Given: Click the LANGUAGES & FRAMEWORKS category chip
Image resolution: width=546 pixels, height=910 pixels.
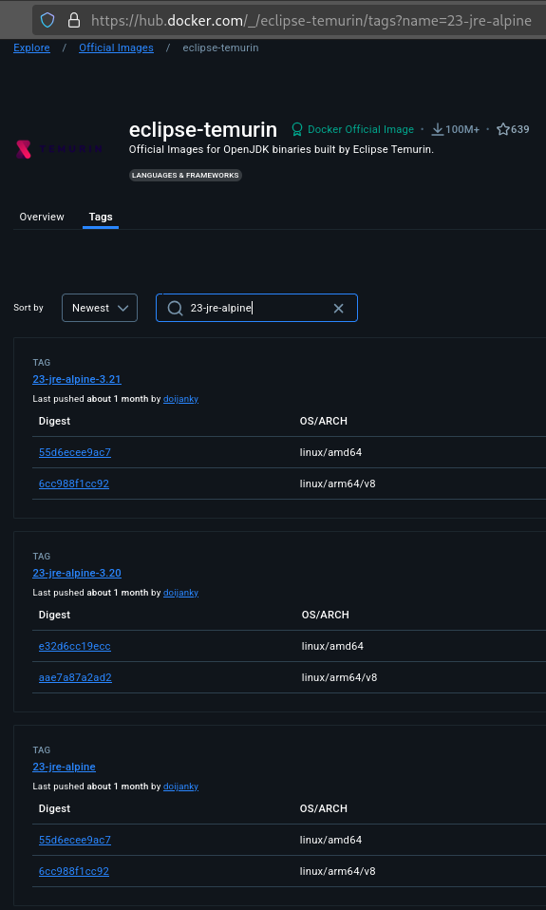Looking at the screenshot, I should [185, 175].
